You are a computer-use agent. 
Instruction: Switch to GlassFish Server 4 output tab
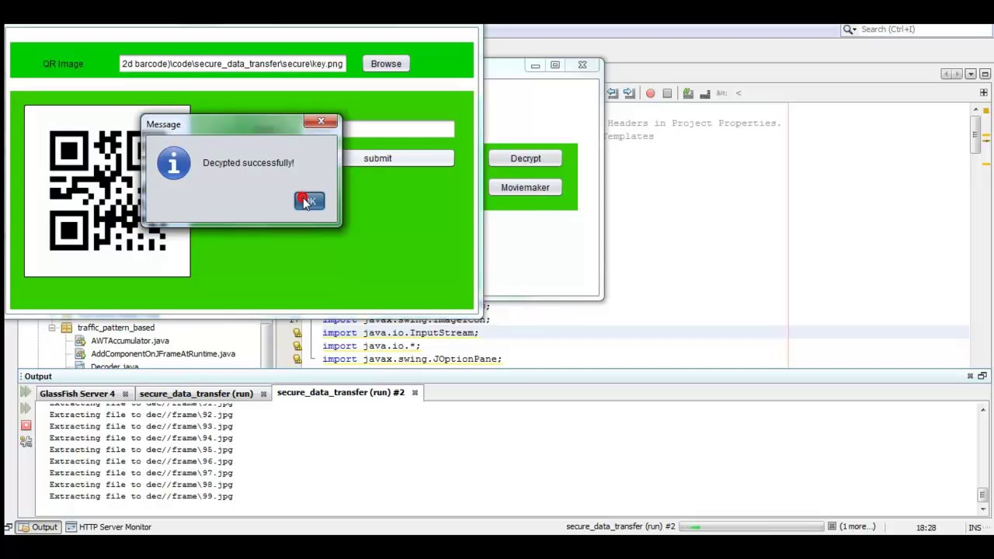(77, 394)
